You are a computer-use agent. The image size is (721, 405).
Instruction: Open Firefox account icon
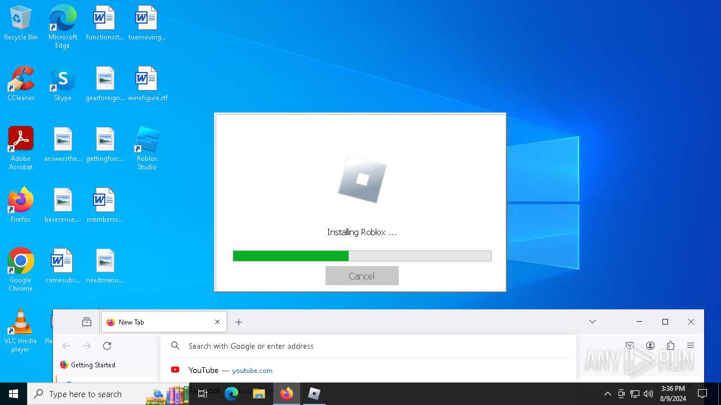pyautogui.click(x=650, y=345)
